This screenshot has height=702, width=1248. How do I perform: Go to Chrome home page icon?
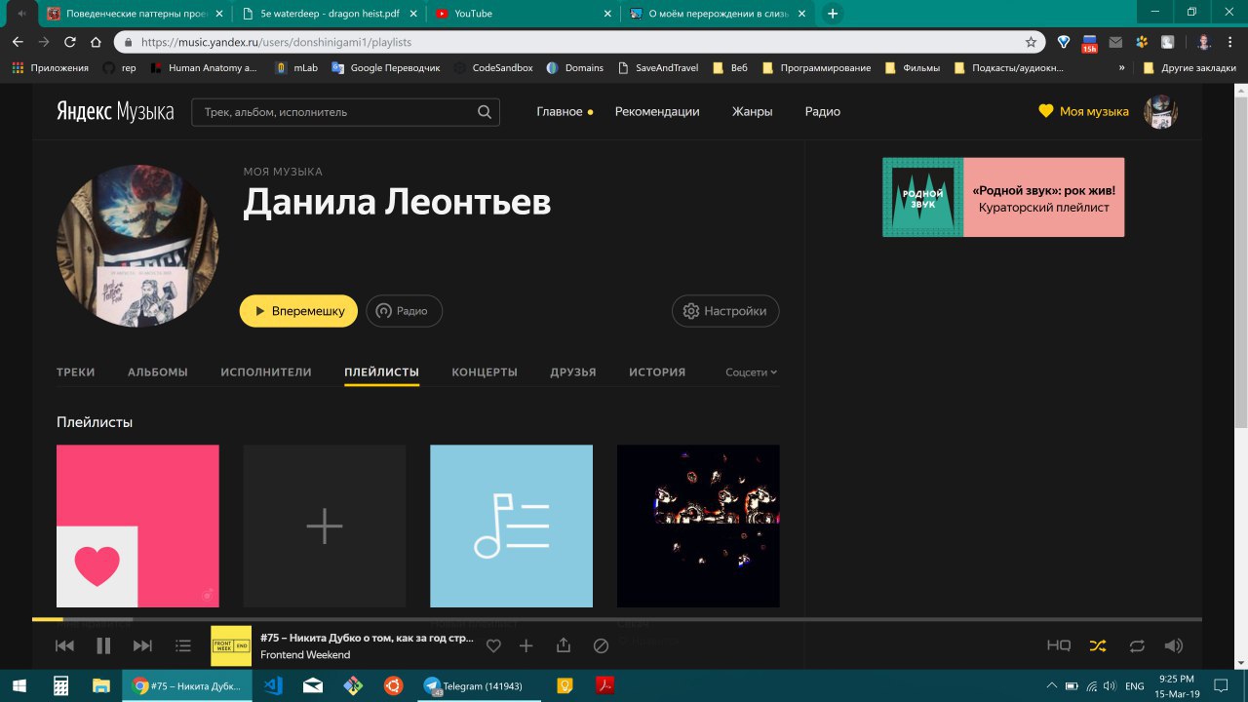pos(96,42)
